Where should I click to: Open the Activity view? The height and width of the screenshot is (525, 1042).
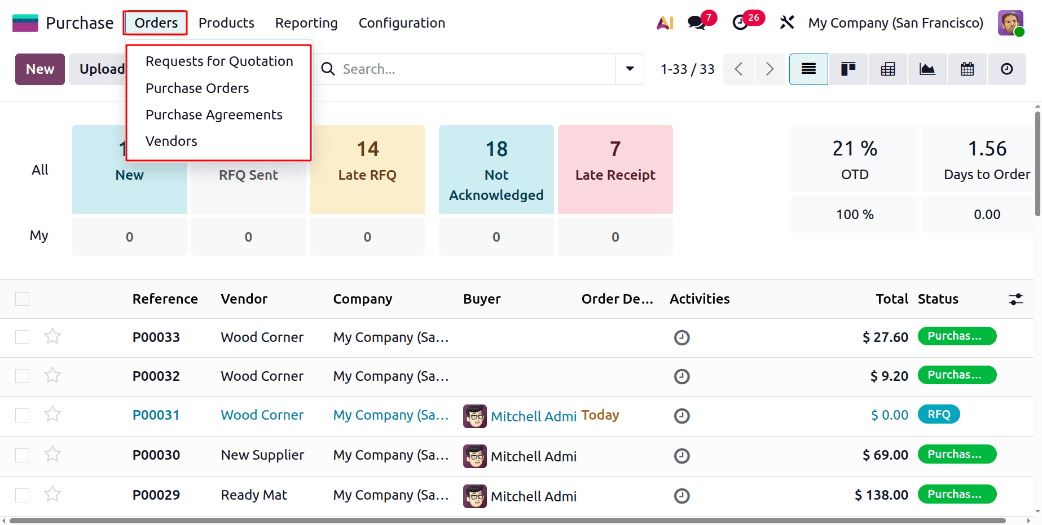pyautogui.click(x=1007, y=69)
